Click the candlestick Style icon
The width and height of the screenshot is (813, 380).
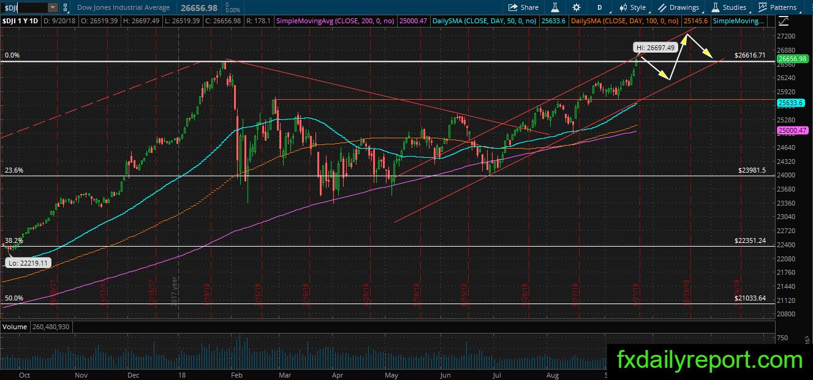(x=623, y=7)
